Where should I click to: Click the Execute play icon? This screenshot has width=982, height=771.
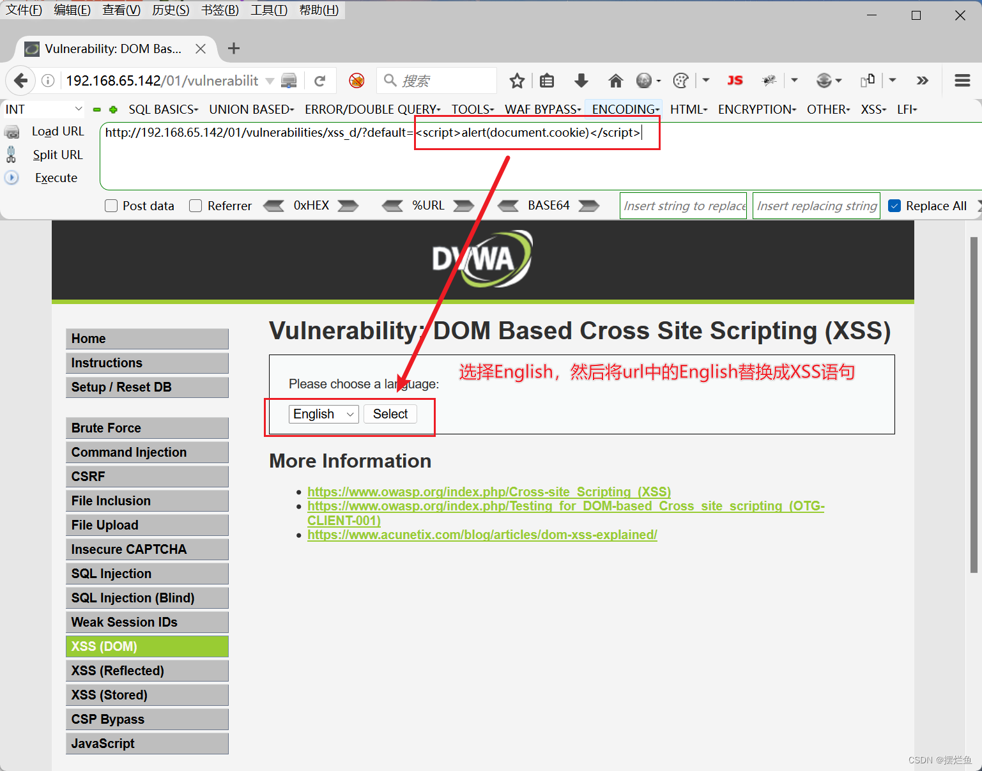tap(12, 178)
